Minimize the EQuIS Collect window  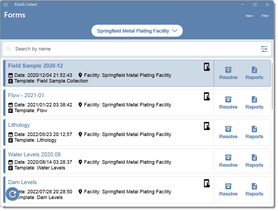[242, 5]
